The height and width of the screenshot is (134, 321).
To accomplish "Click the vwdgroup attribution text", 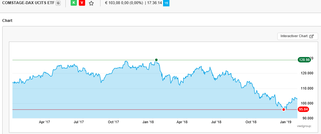I will pos(304,126).
